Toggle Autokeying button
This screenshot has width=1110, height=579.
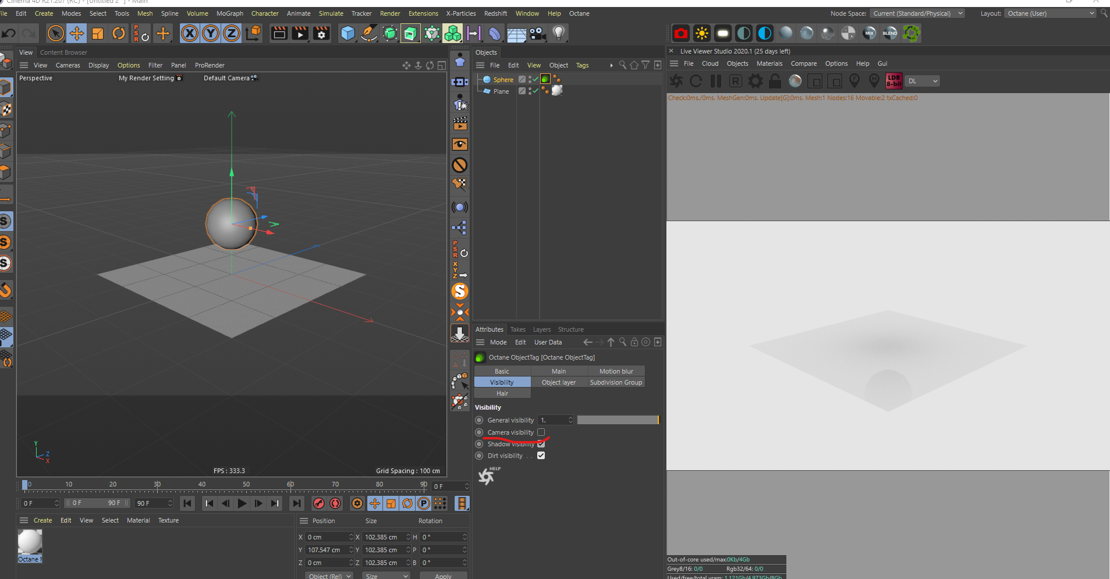pyautogui.click(x=335, y=503)
